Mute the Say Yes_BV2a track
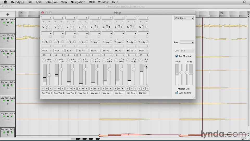The height and width of the screenshot is (141, 250). click(x=8, y=85)
